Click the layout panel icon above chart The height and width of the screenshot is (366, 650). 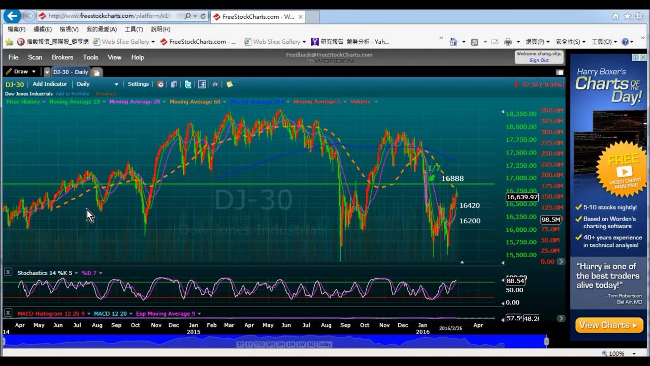(x=560, y=72)
